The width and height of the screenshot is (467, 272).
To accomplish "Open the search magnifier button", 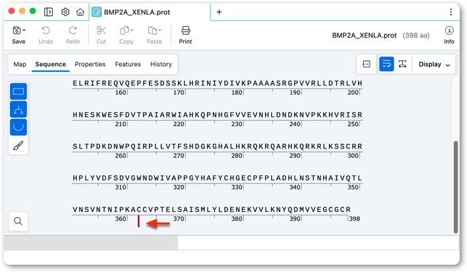I will (x=19, y=221).
